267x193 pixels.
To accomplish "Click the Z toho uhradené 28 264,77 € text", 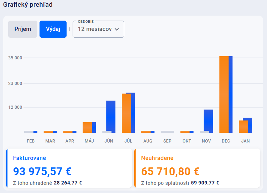I will click(x=47, y=183).
